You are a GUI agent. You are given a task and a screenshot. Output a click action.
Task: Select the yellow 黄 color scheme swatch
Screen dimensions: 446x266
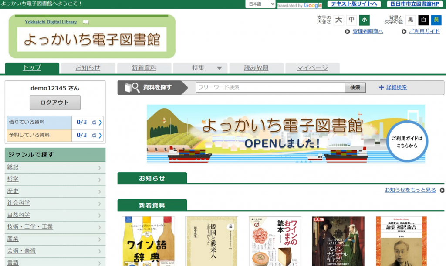[x=436, y=20]
